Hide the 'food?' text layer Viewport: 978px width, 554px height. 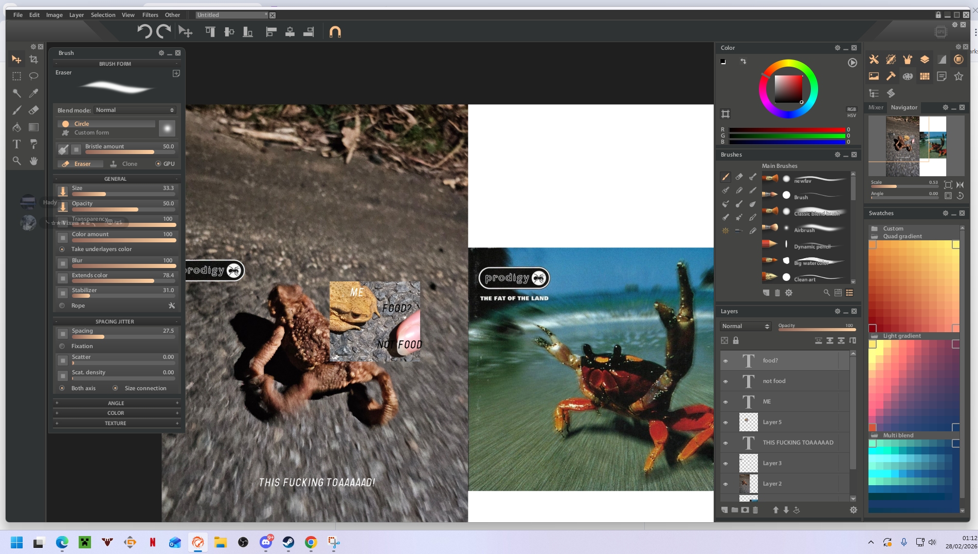tap(726, 361)
